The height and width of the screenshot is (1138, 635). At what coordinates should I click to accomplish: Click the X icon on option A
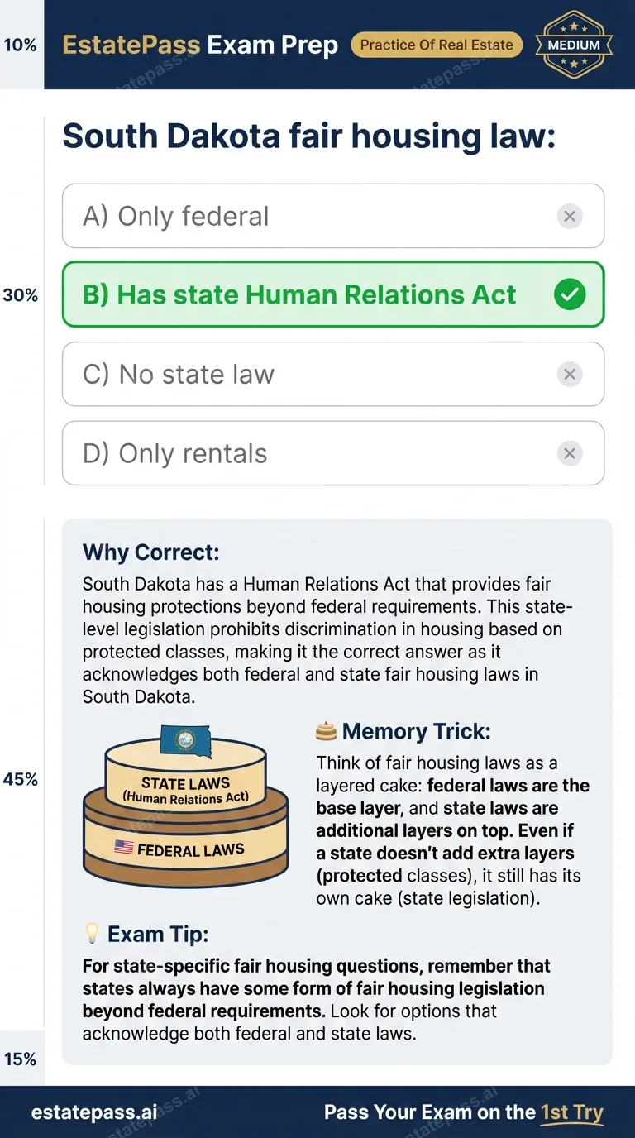tap(570, 216)
